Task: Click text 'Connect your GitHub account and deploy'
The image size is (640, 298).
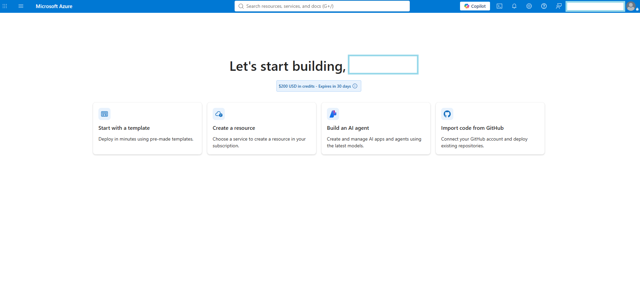Action: 484,139
